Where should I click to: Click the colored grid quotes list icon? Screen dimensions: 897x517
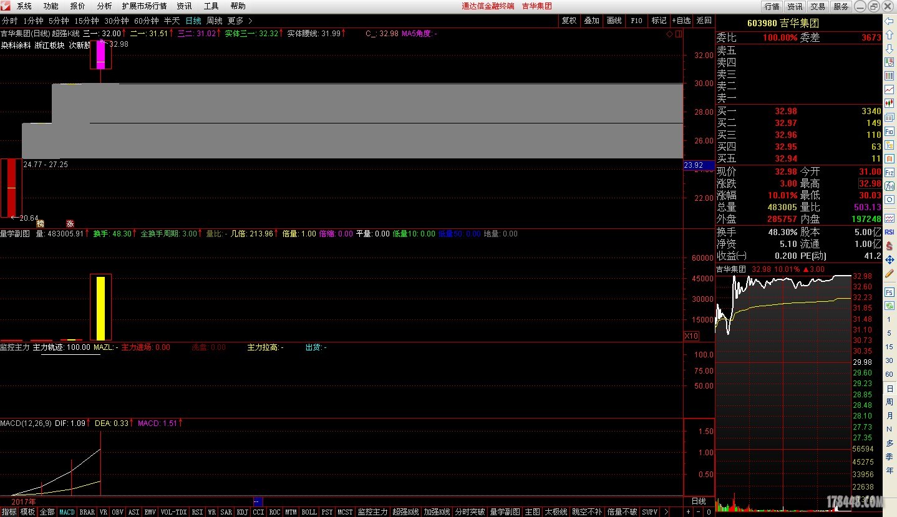(x=889, y=75)
